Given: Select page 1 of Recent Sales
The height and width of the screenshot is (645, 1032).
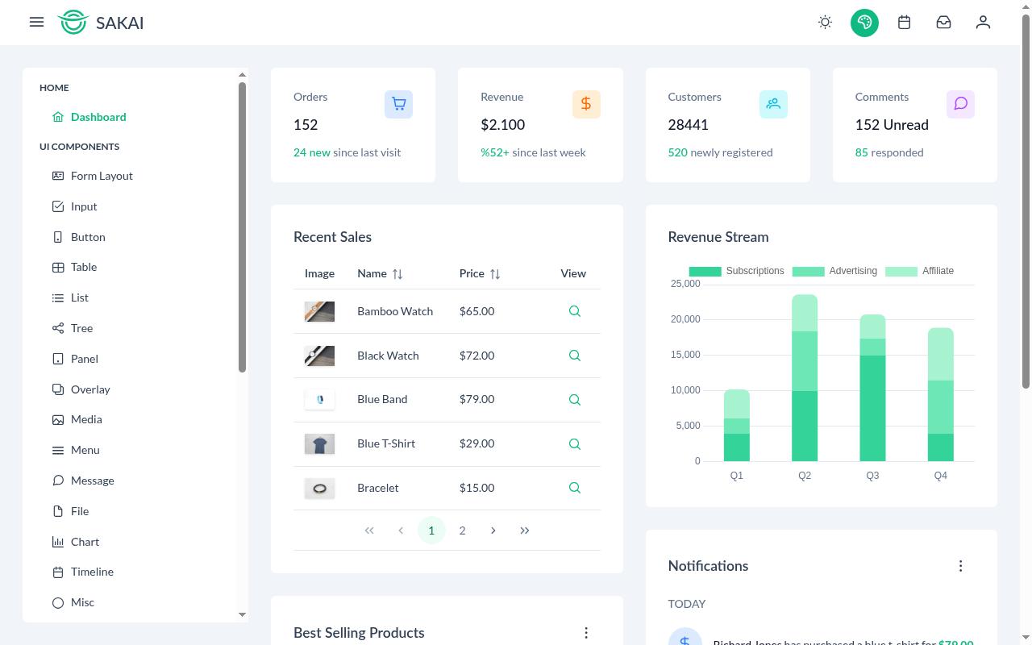Looking at the screenshot, I should coord(431,531).
